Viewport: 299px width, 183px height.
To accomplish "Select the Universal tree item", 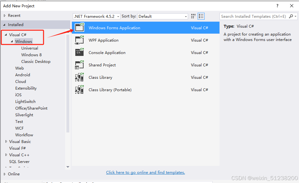I will pyautogui.click(x=30, y=48).
